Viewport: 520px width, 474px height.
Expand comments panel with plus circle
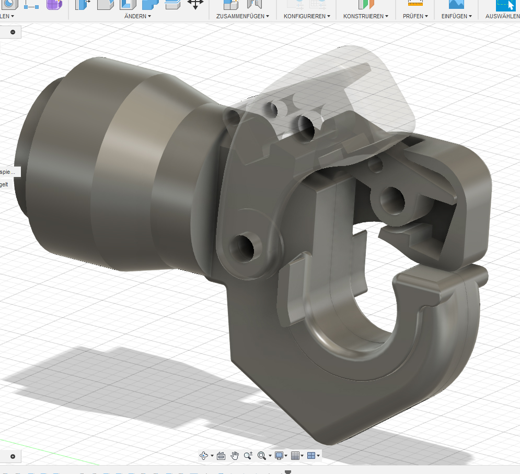(13, 456)
